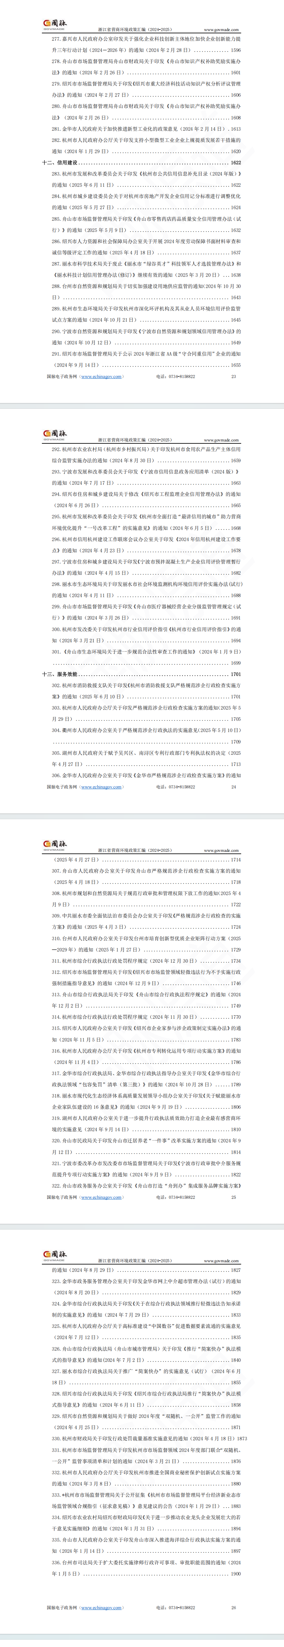Click entry 289 杭州市生态环境局 notice
Screen dimensions: 284x1647
(146, 314)
